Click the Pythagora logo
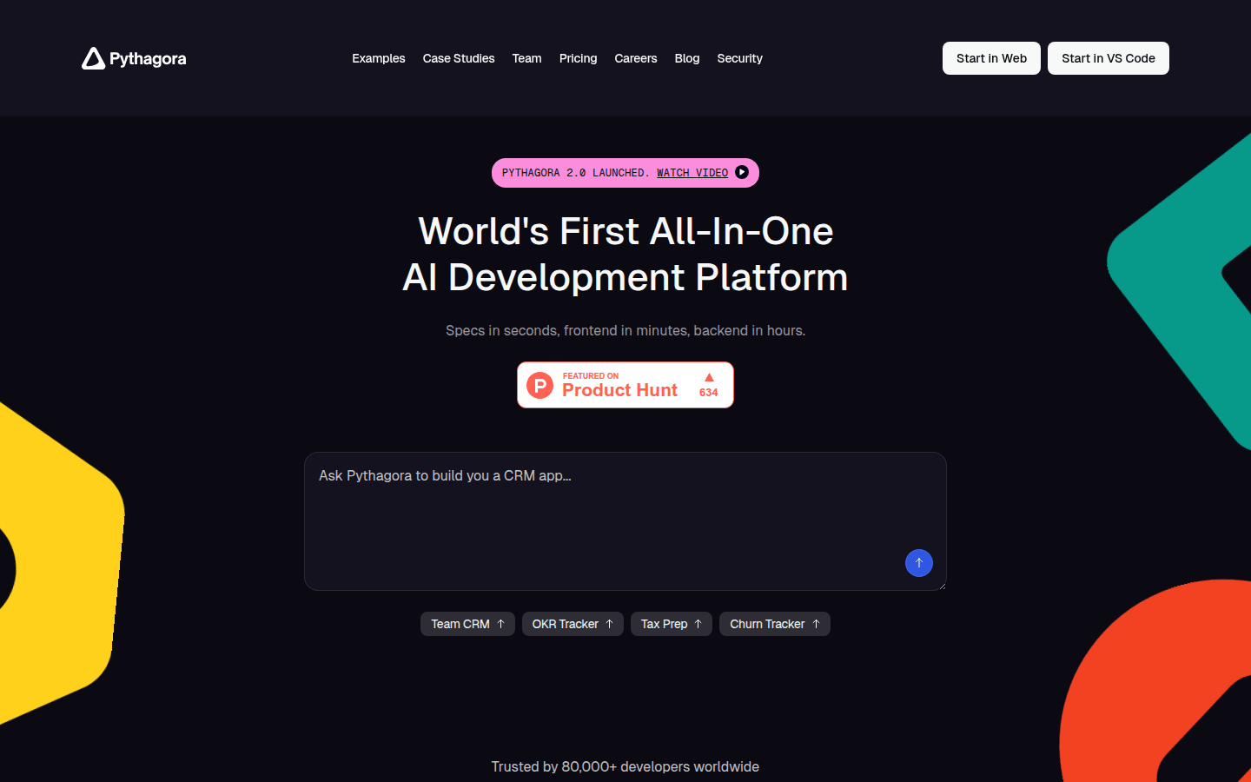 tap(134, 58)
